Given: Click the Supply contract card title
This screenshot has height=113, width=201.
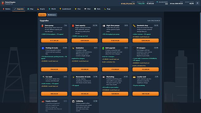Looking at the screenshot, I should pyautogui.click(x=51, y=101).
